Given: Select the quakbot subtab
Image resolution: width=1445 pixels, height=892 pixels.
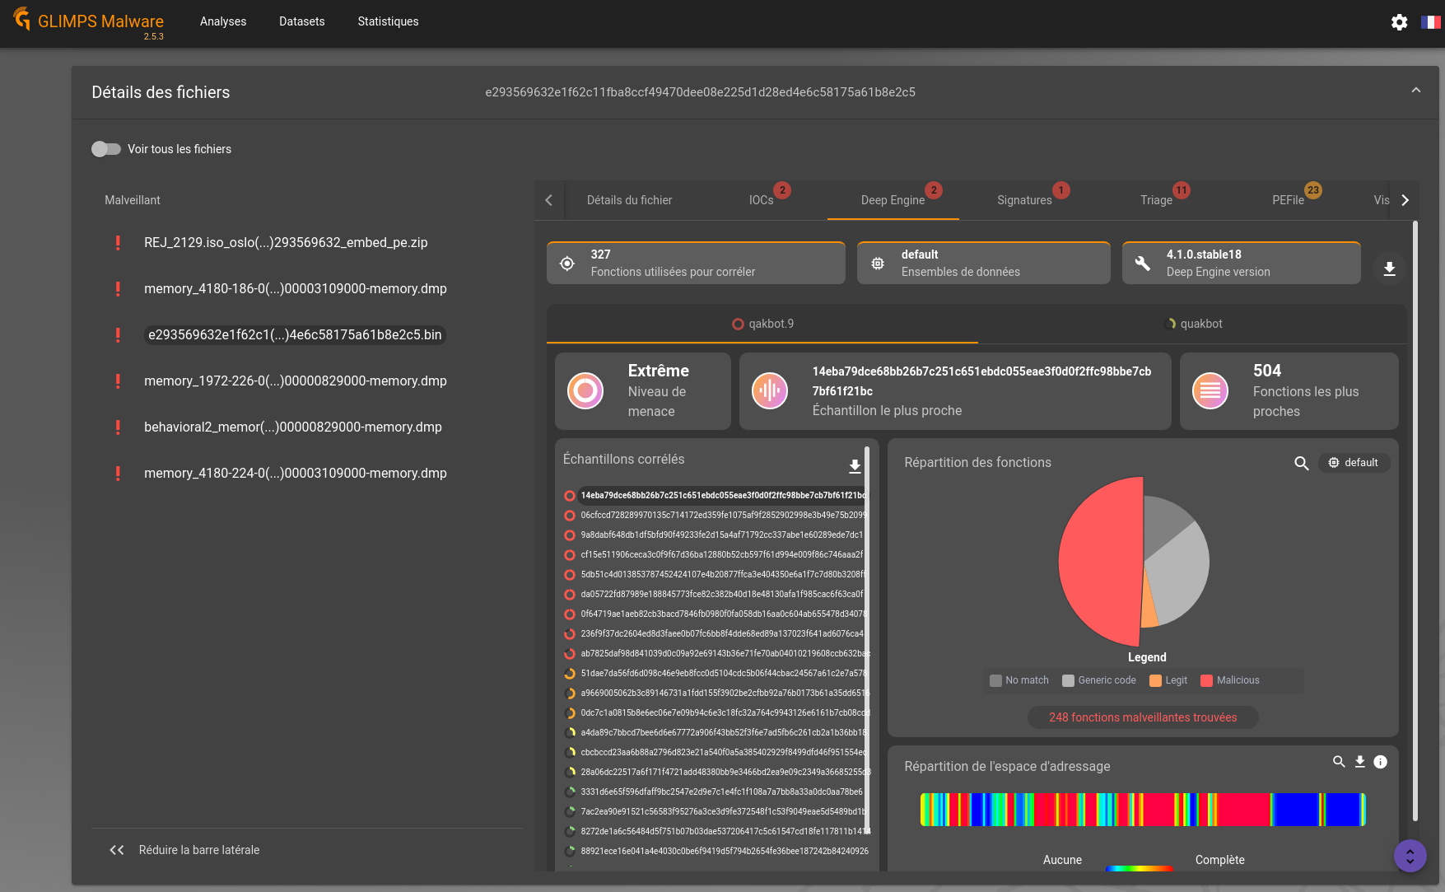Looking at the screenshot, I should (1193, 324).
